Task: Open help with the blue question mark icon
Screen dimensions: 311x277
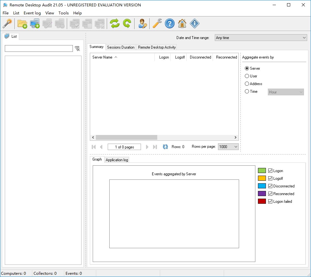Action: 170,24
